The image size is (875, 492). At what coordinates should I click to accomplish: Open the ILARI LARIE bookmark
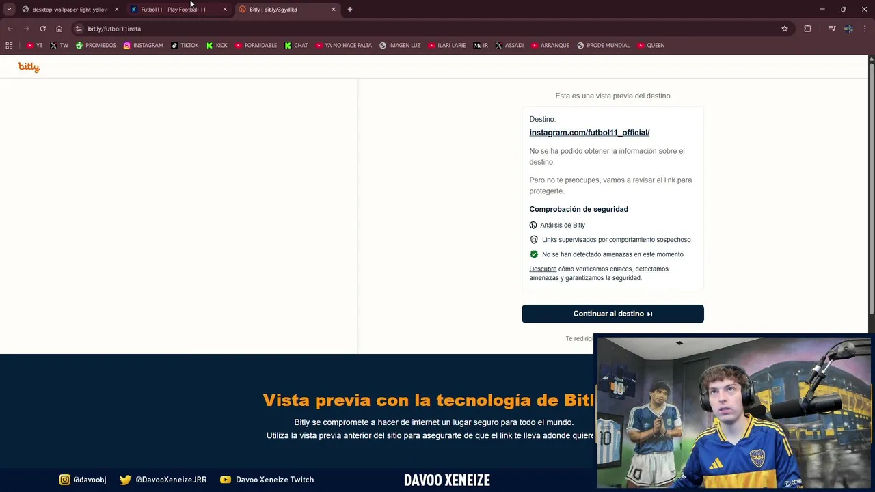click(446, 46)
